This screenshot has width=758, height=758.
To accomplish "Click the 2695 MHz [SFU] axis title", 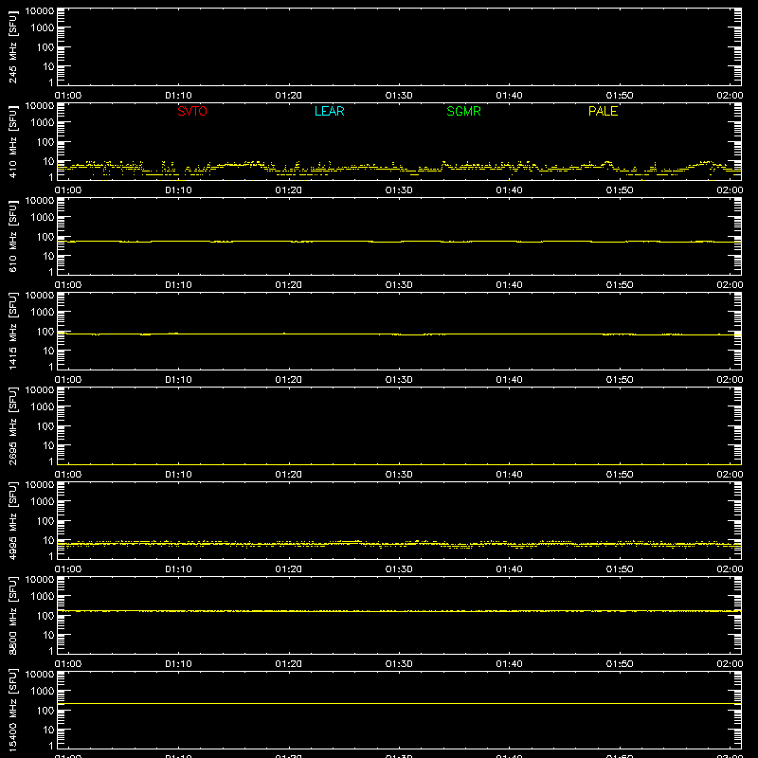I will (13, 425).
